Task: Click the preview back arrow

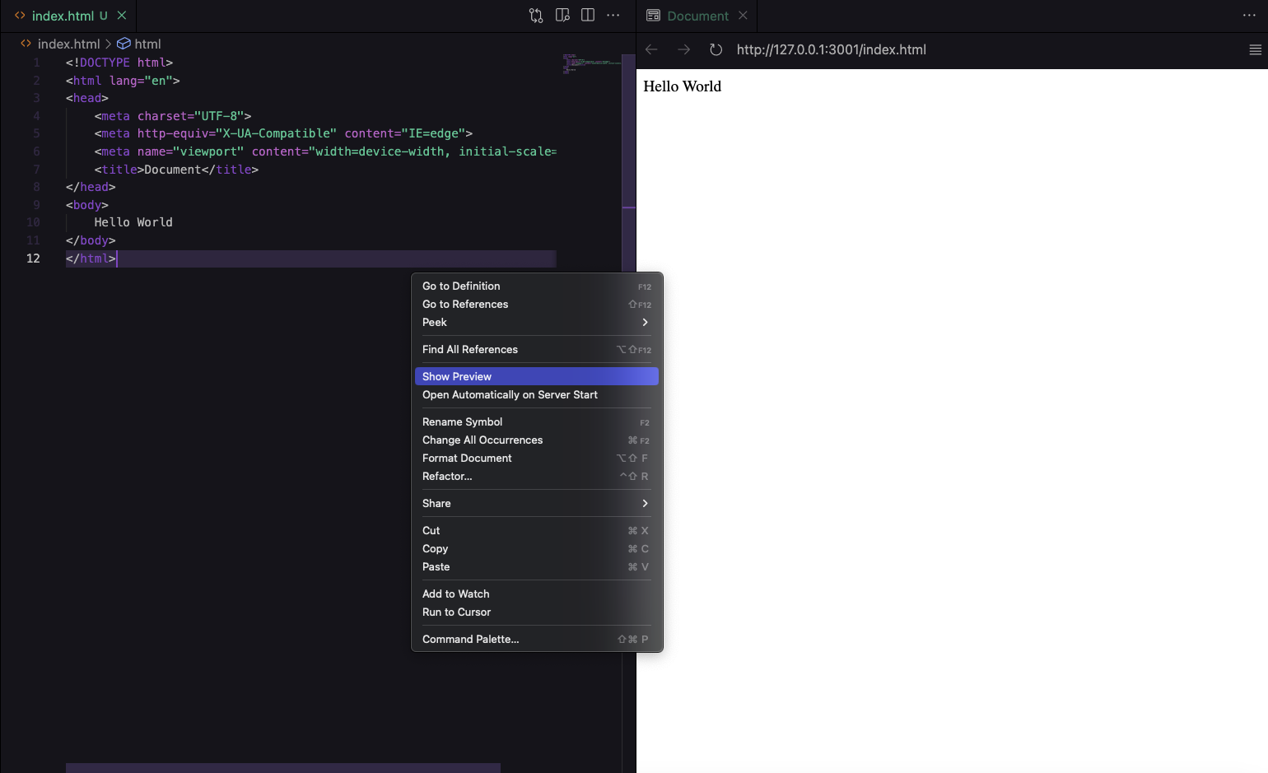Action: click(651, 49)
